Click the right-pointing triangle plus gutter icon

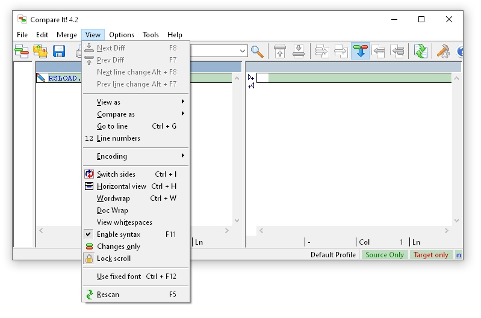pos(250,78)
